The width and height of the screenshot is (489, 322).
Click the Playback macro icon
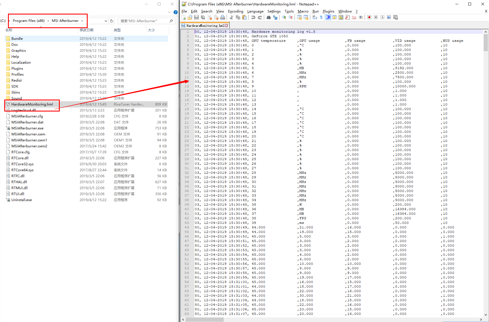pyautogui.click(x=382, y=17)
